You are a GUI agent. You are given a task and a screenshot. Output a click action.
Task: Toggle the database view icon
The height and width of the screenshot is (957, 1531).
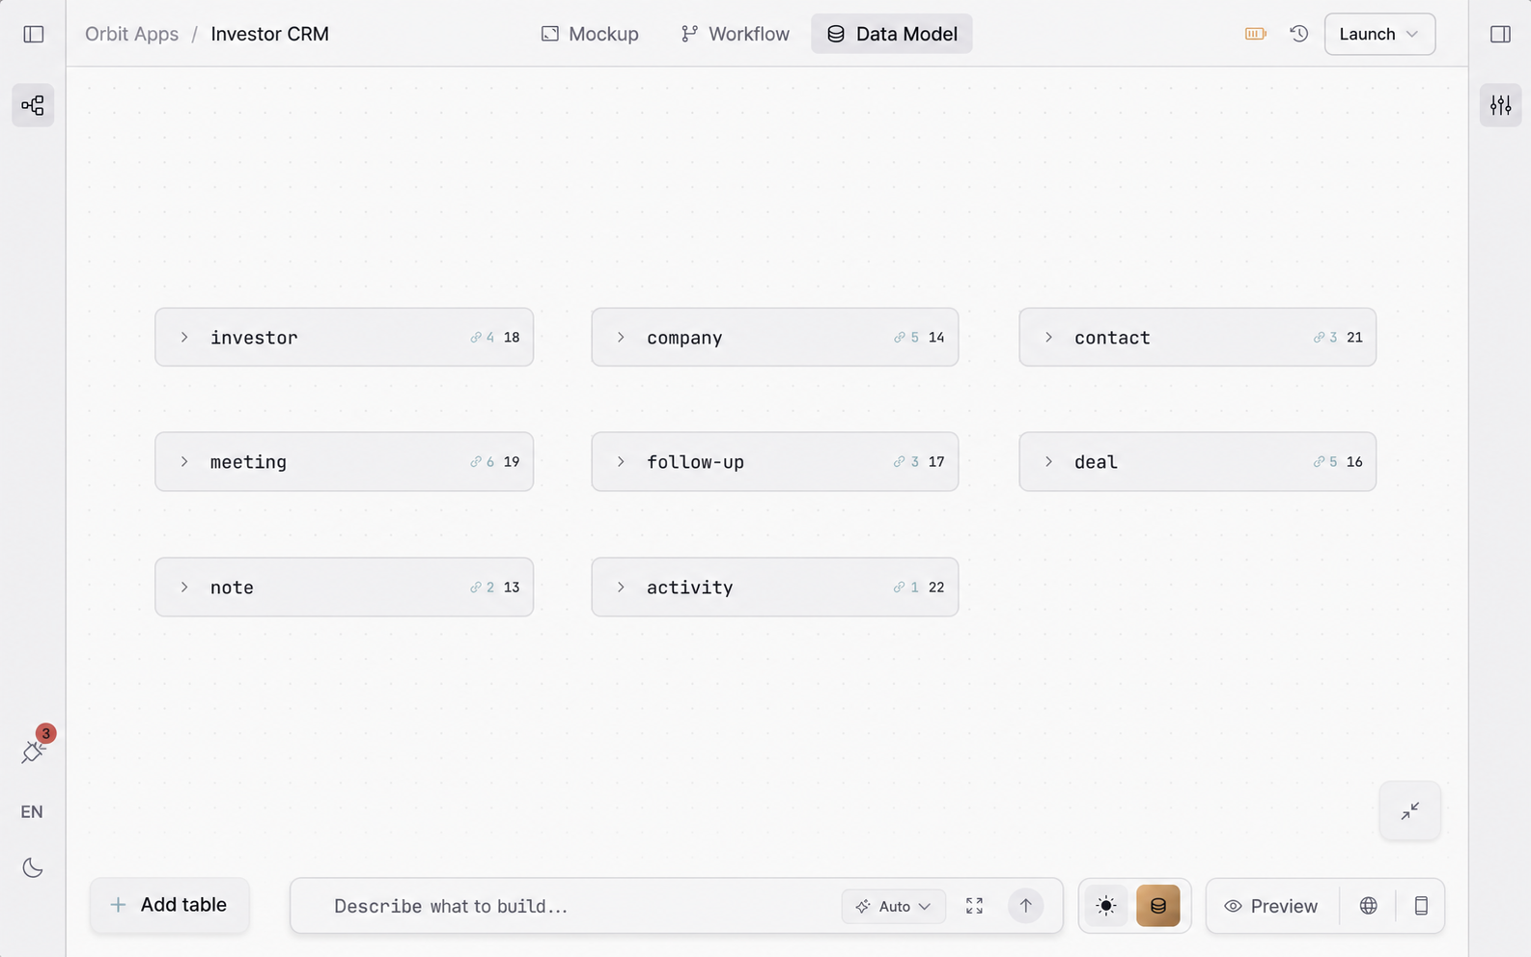pyautogui.click(x=1158, y=906)
